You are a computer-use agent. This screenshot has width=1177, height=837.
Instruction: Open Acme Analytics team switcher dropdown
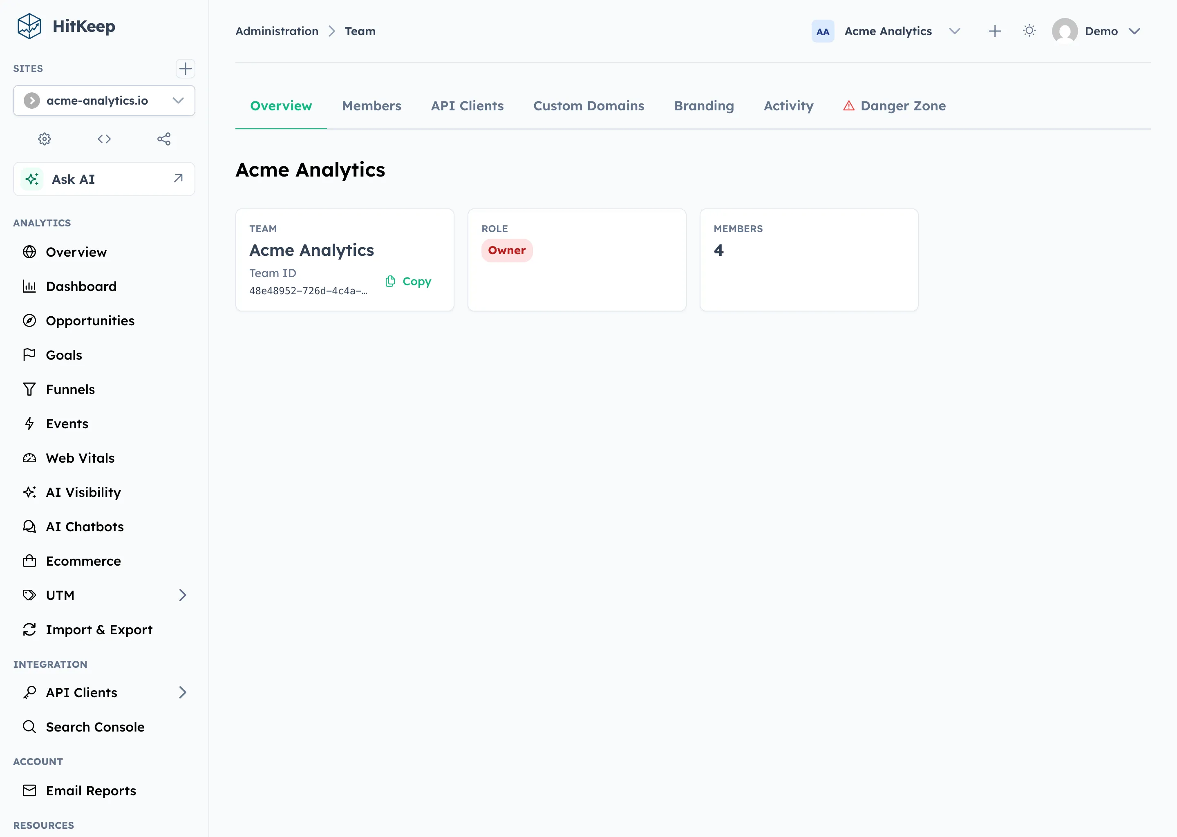coord(887,31)
